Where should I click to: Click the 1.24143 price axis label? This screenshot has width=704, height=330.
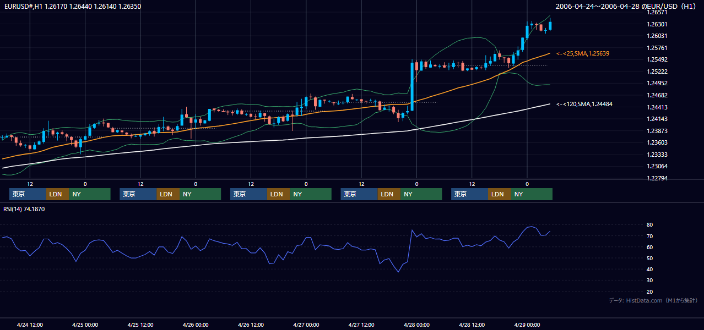657,119
